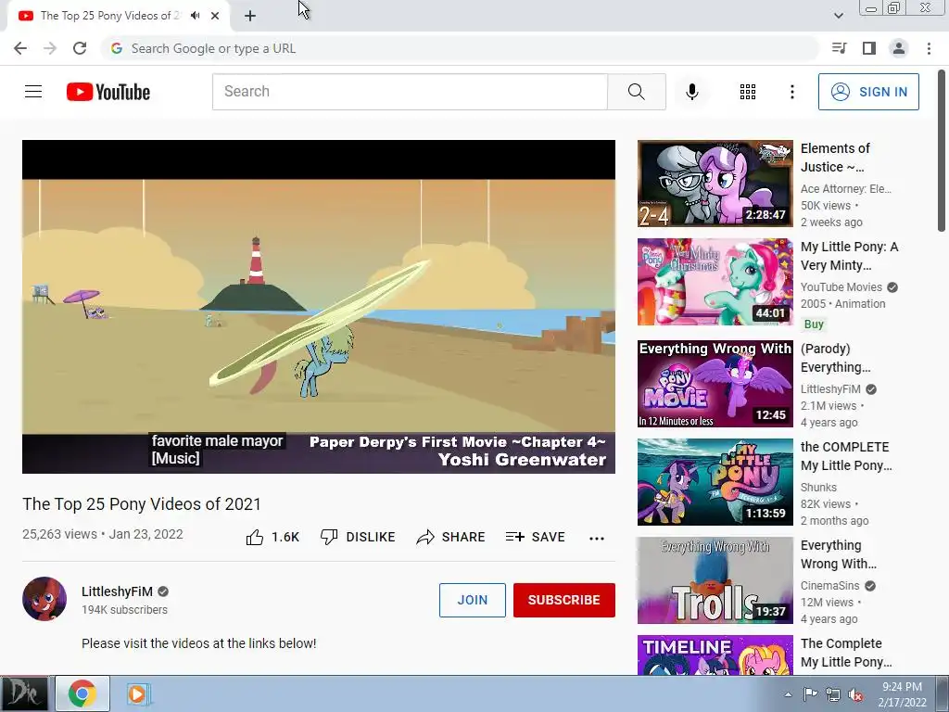Screen dimensions: 949x712
Task: Select the Top 25 Pony Videos tab
Action: tap(119, 16)
